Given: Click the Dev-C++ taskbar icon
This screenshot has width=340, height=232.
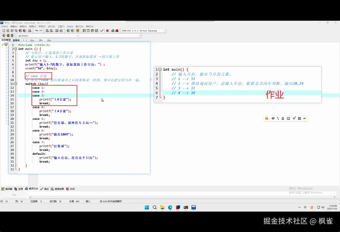Looking at the screenshot, I should pyautogui.click(x=194, y=207).
